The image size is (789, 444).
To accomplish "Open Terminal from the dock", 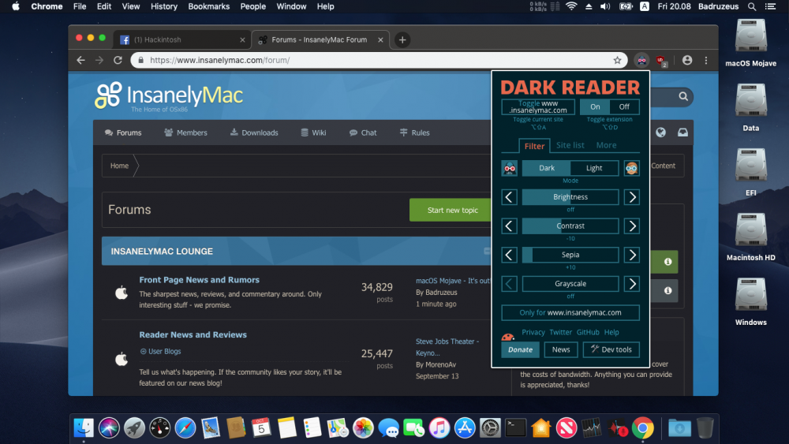I will (x=516, y=428).
